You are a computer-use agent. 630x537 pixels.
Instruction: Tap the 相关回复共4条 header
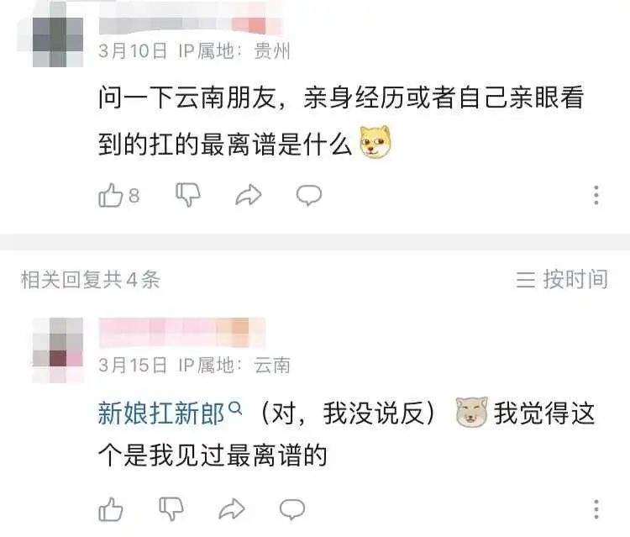pos(91,279)
